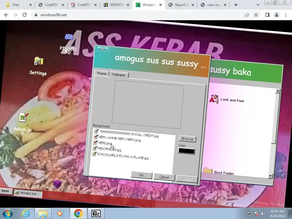Screen dimensions: 292x219
Task: Open the tab search dropdown chevron
Action: (258, 5)
